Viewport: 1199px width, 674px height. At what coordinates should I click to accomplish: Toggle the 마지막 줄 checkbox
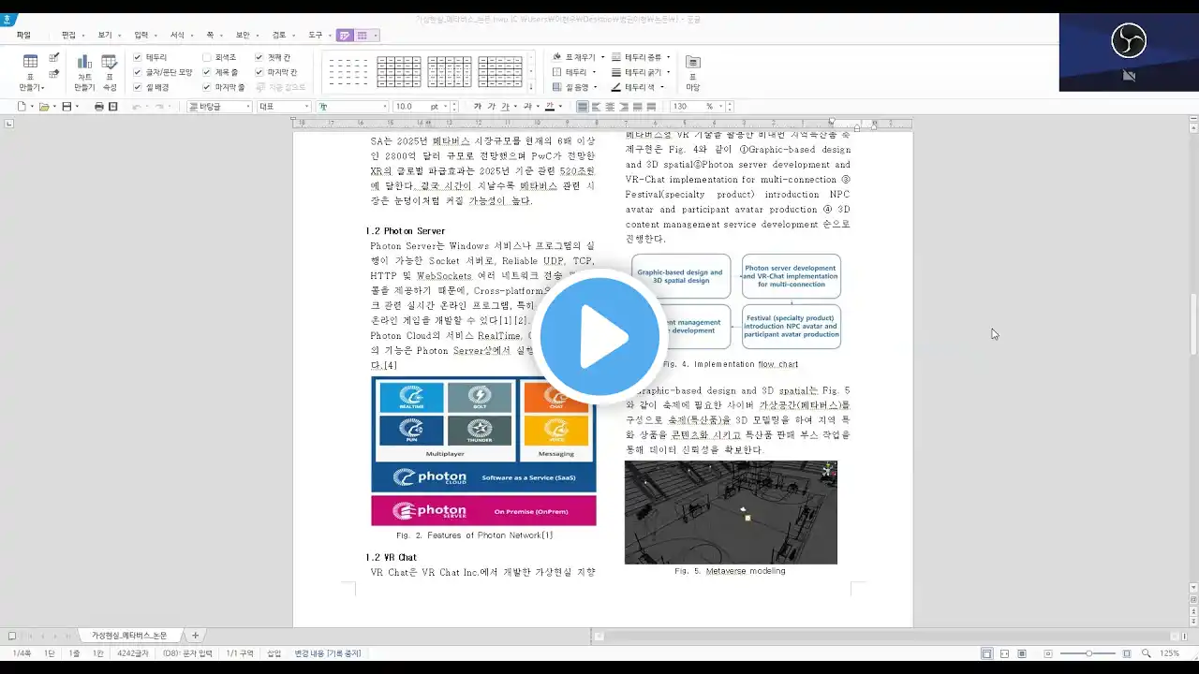click(x=207, y=87)
